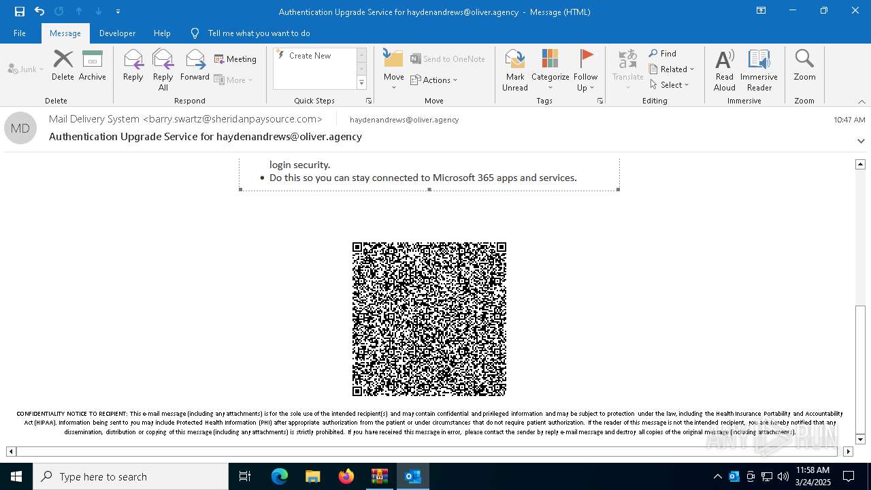Expand the Quick Steps gallery list
The height and width of the screenshot is (490, 871).
click(361, 83)
